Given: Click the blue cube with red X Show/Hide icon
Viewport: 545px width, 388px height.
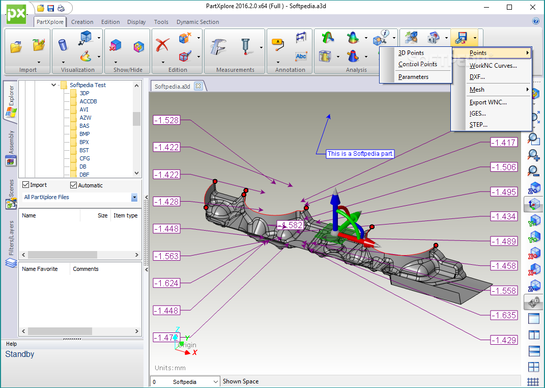Looking at the screenshot, I should pyautogui.click(x=116, y=45).
